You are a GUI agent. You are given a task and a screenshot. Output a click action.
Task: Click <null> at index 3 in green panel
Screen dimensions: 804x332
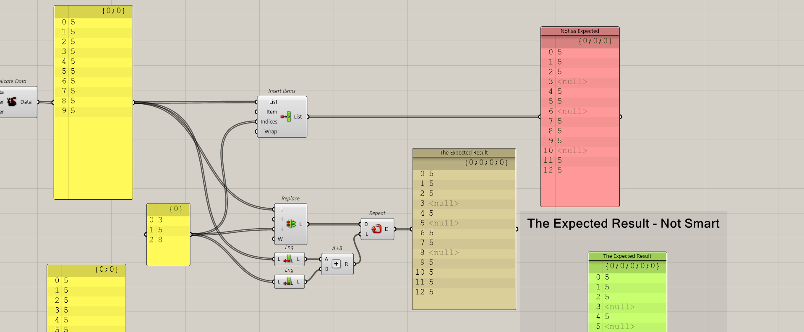click(619, 307)
